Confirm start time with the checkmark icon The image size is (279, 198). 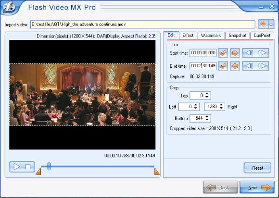(x=223, y=53)
